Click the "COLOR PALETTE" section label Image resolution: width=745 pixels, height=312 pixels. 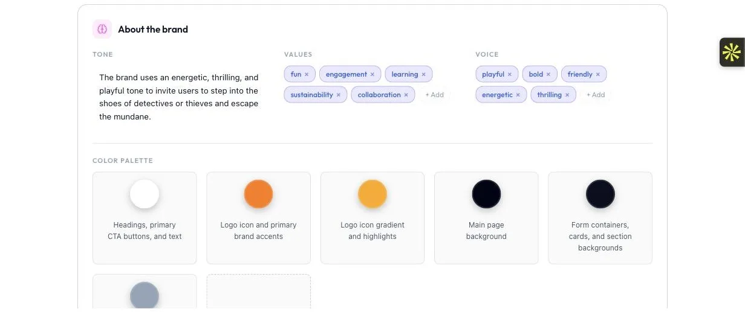(123, 161)
